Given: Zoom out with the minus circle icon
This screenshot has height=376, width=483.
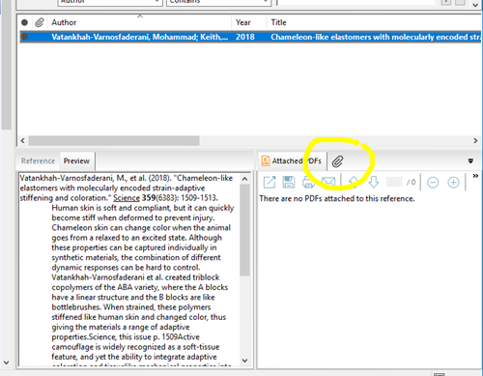Looking at the screenshot, I should tap(433, 183).
